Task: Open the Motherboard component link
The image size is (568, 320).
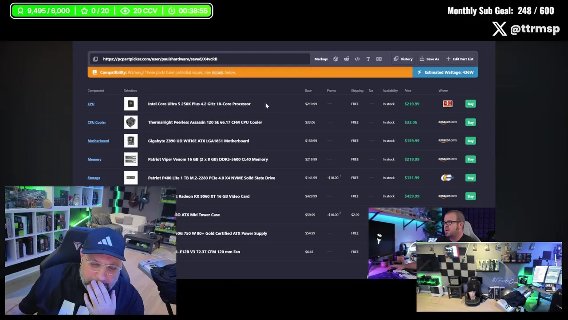Action: coord(98,141)
